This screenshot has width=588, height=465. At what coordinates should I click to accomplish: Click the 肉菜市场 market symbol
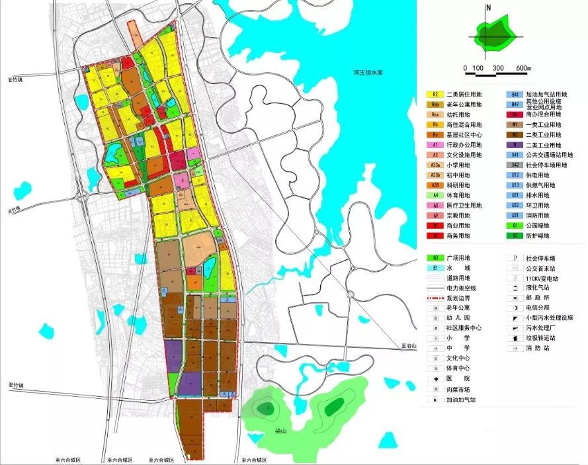point(436,389)
